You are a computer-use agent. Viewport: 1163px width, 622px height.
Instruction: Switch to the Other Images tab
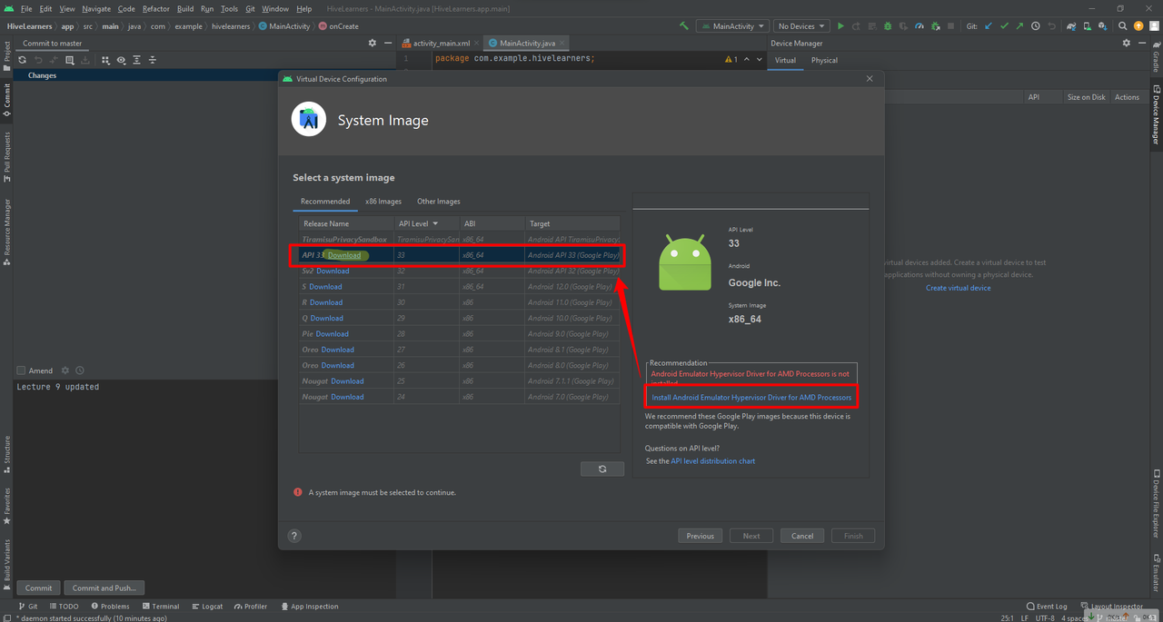click(x=439, y=202)
